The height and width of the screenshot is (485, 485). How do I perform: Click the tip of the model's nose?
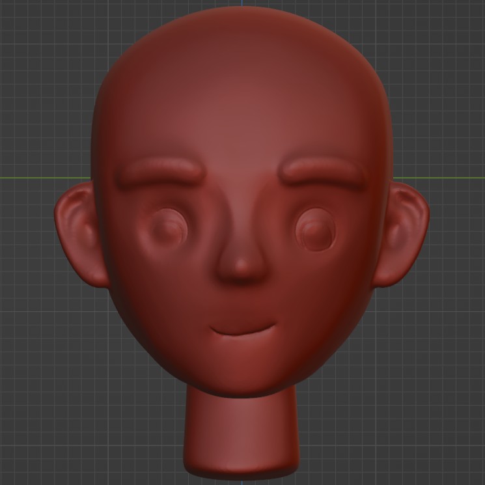coord(242,267)
